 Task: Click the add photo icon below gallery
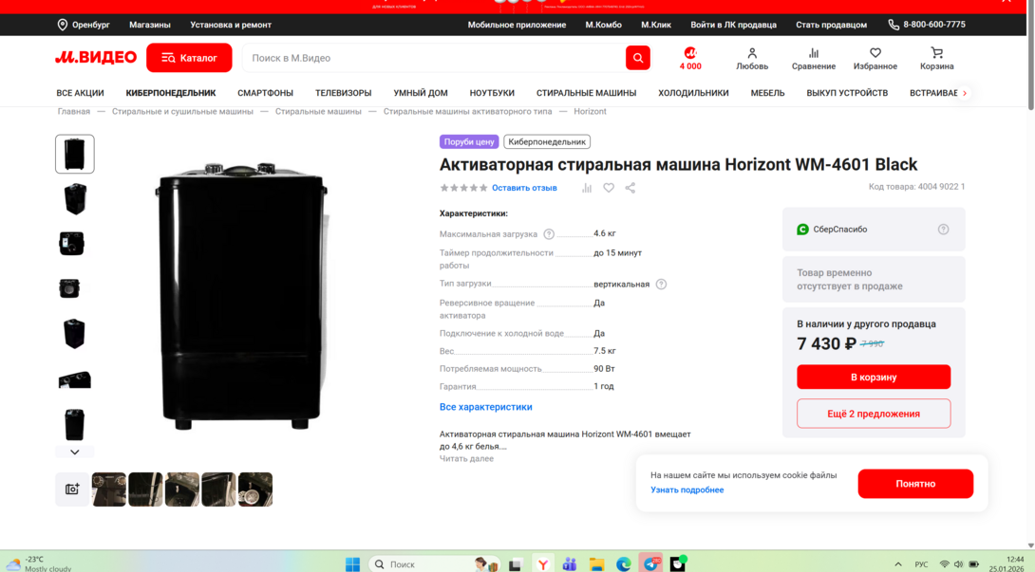(x=72, y=489)
